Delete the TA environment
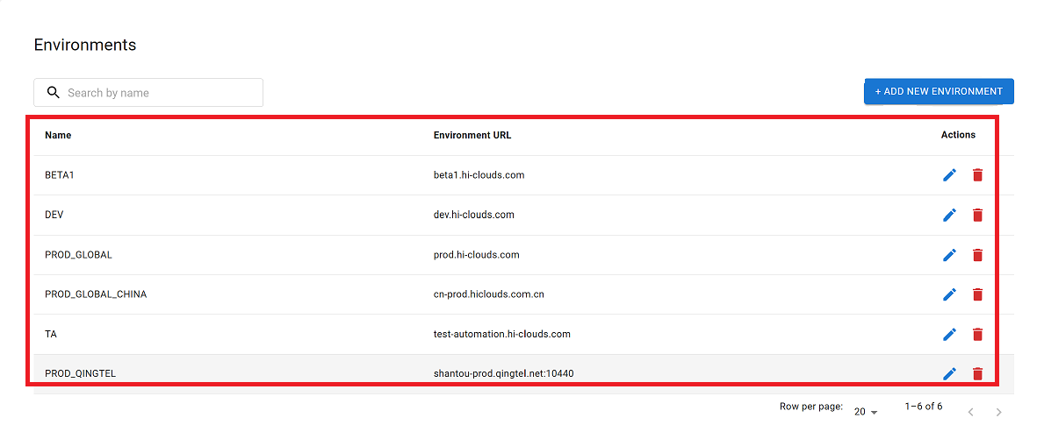Image resolution: width=1044 pixels, height=432 pixels. [x=977, y=334]
